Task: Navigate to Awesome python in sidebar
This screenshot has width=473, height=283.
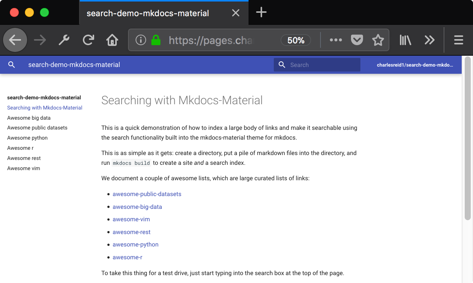Action: [x=27, y=138]
